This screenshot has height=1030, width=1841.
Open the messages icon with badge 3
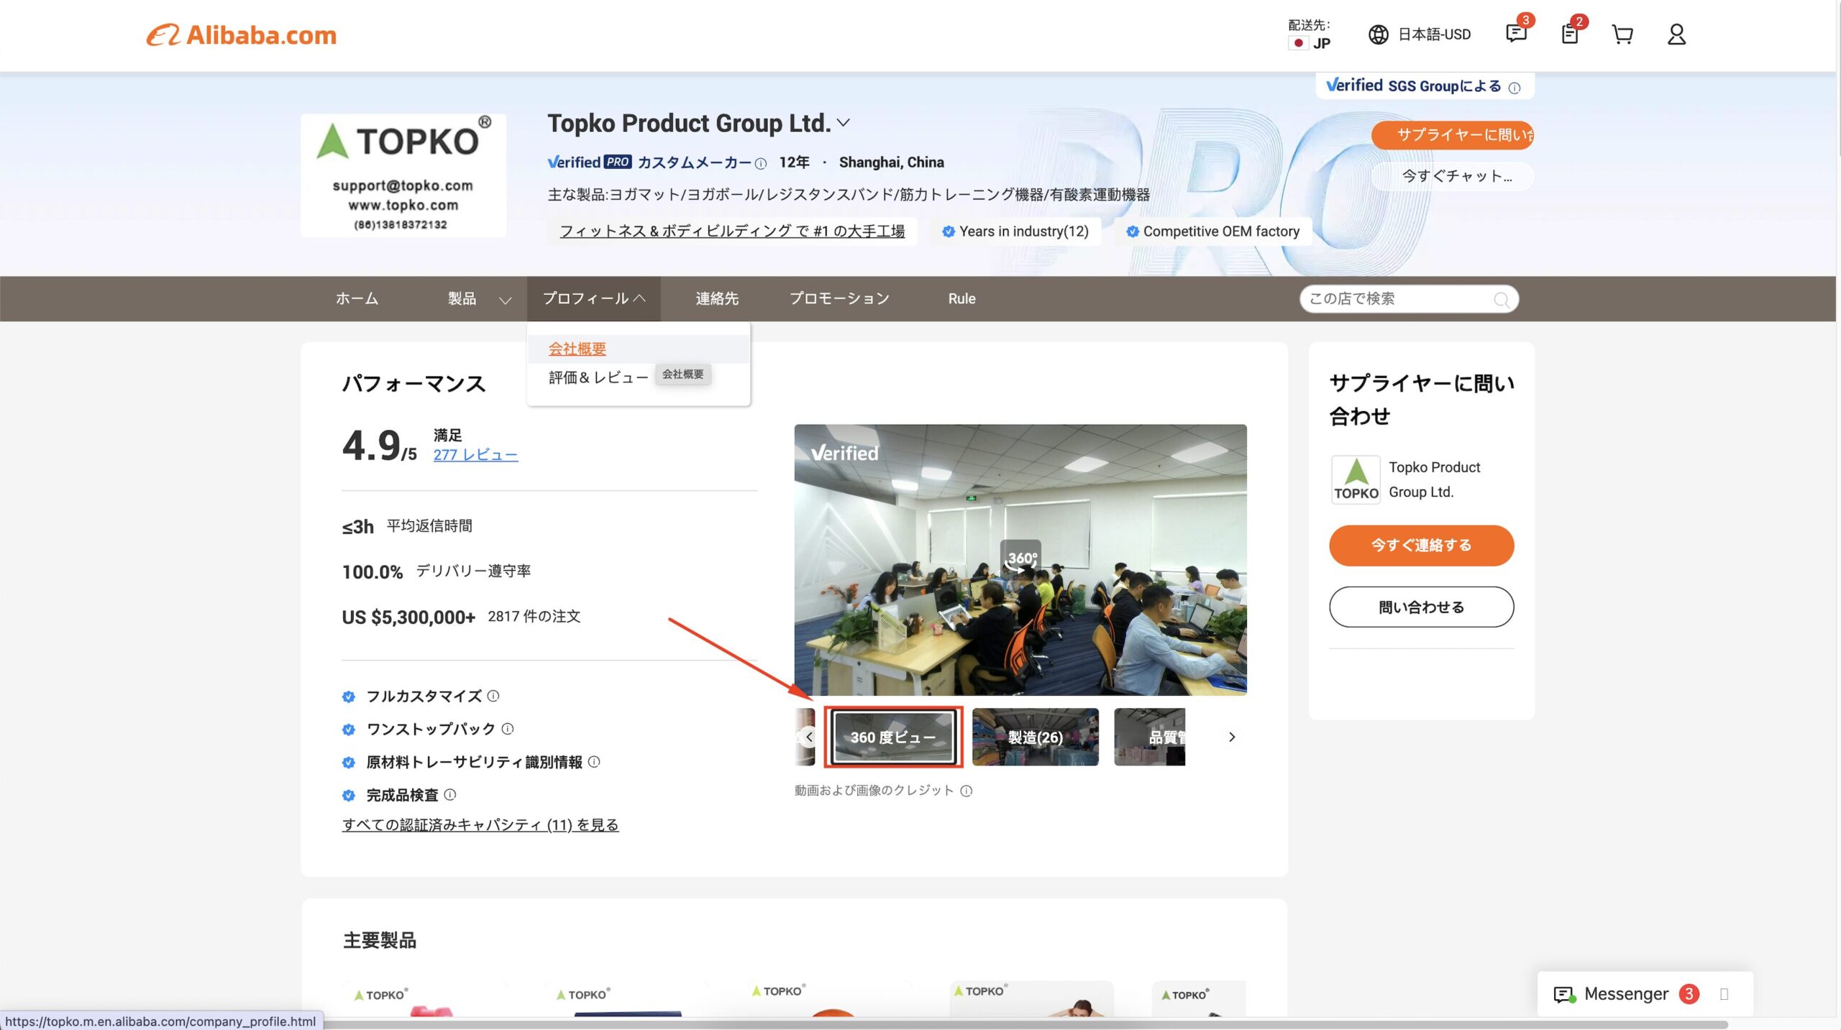pyautogui.click(x=1516, y=33)
